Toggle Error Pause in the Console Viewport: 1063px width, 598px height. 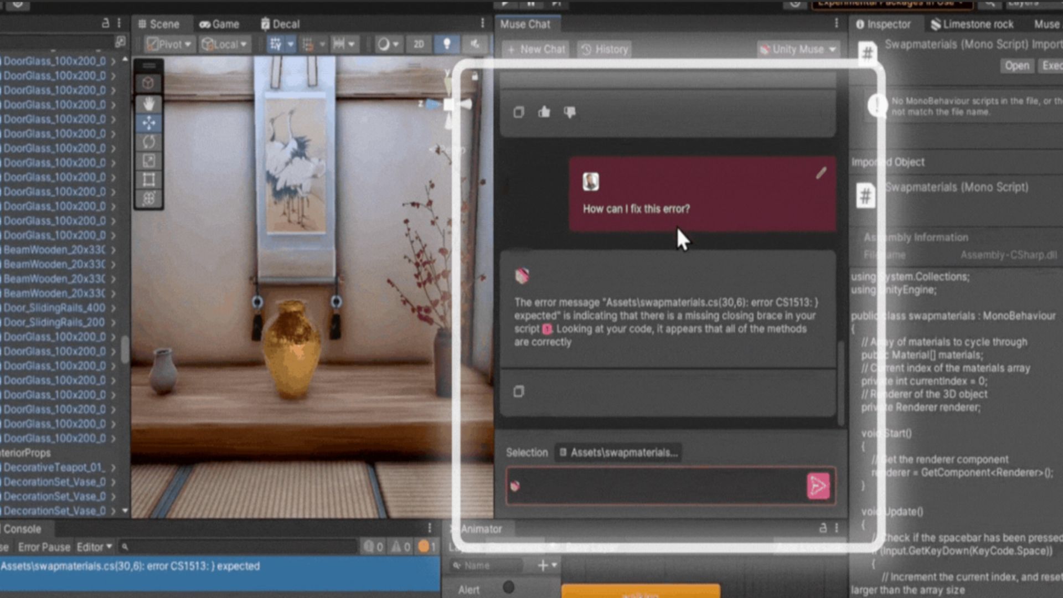click(44, 547)
